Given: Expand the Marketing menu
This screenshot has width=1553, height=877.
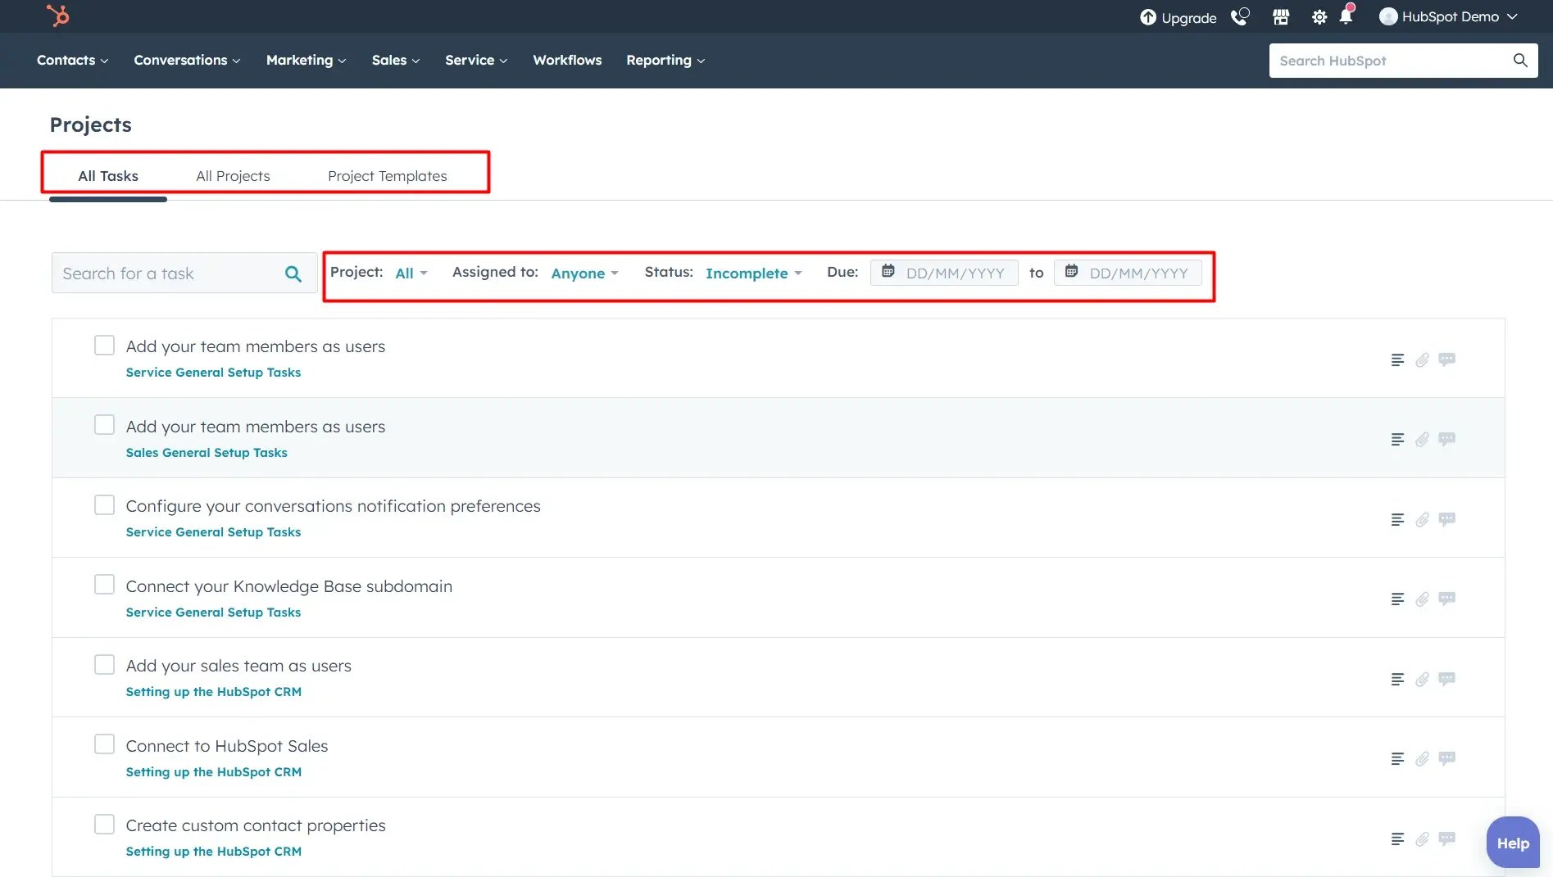Looking at the screenshot, I should point(306,60).
